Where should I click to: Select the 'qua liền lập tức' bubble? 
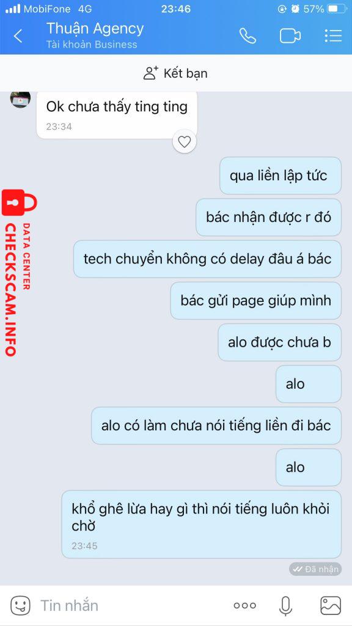(280, 175)
